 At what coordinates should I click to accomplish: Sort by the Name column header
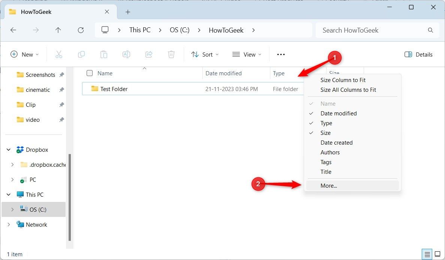[x=105, y=73]
